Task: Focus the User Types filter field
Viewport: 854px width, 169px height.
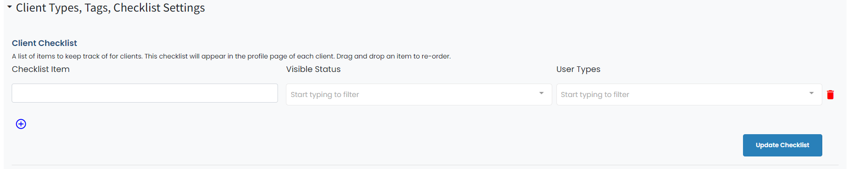Action: tap(689, 94)
